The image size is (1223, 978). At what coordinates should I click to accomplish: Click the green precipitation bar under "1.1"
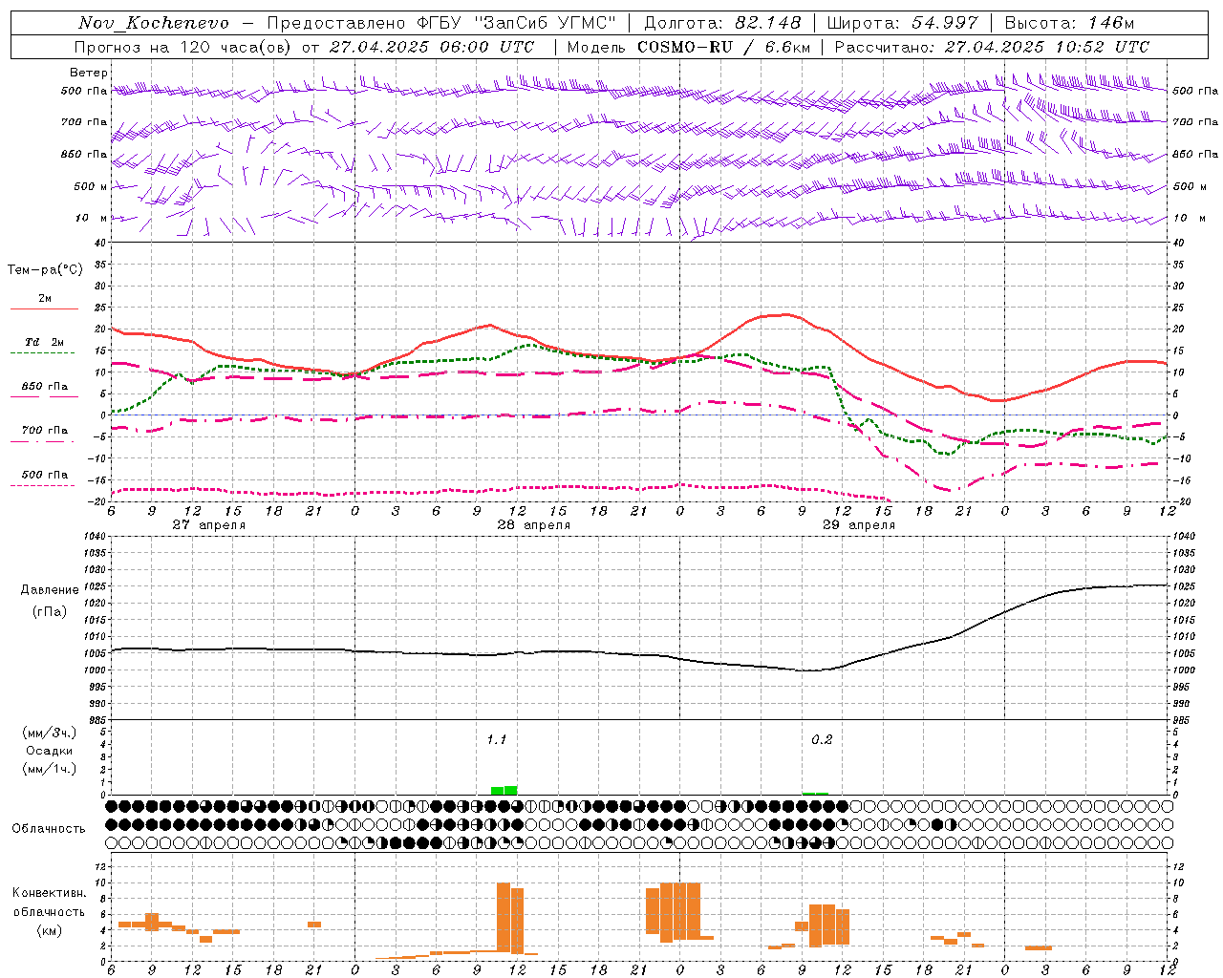pos(504,790)
